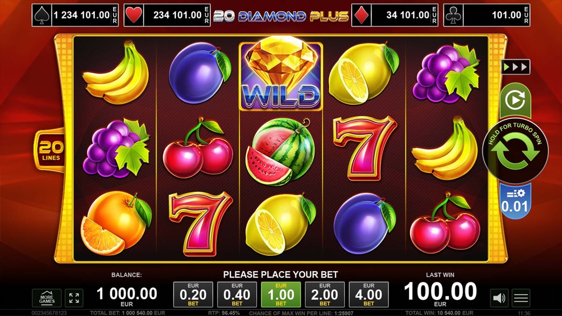Viewport: 562px width, 316px height.
Task: Select the EUR 0.20 bet
Action: (x=193, y=294)
